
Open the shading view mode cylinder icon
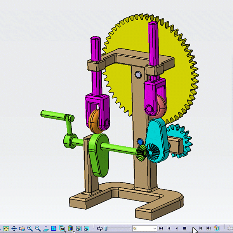point(70,228)
